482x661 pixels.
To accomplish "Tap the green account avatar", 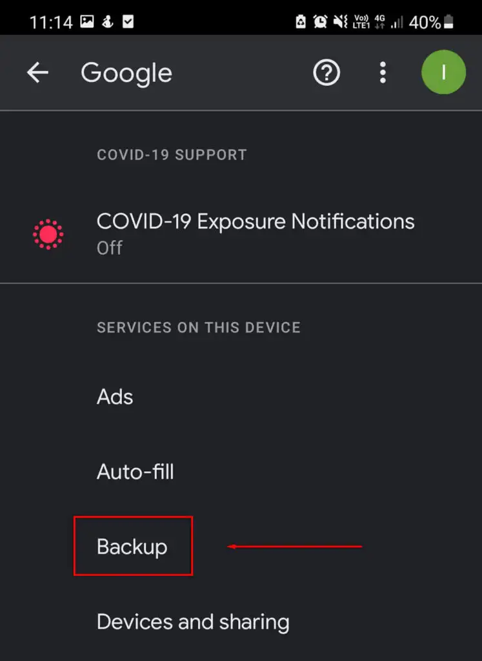I will 443,72.
